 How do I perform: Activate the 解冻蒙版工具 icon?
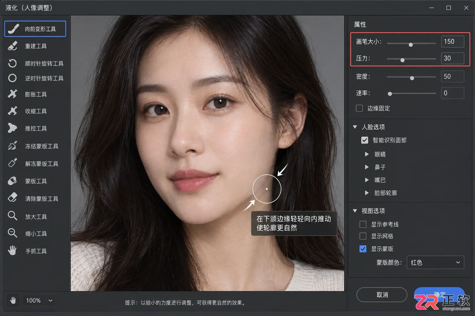click(13, 163)
